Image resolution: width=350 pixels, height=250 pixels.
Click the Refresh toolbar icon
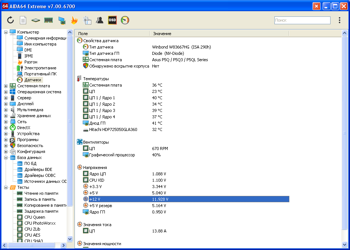[x=10, y=20]
